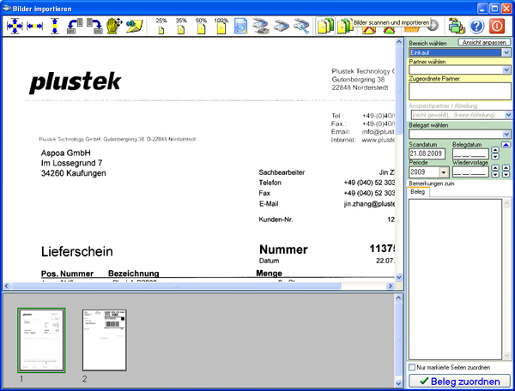Enable Nur markierte Seiten zuordnen checkbox

click(412, 367)
